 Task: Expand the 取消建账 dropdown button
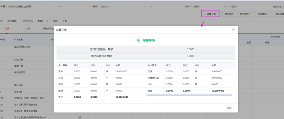pyautogui.click(x=264, y=14)
